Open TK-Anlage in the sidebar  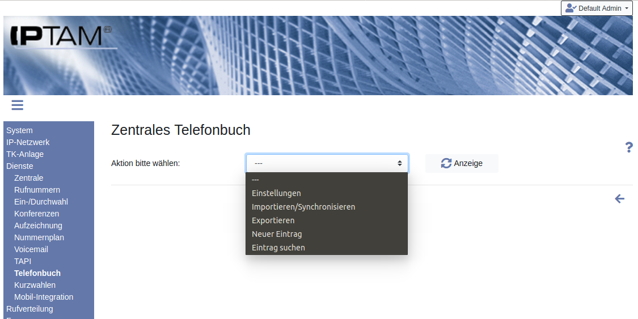pos(25,154)
